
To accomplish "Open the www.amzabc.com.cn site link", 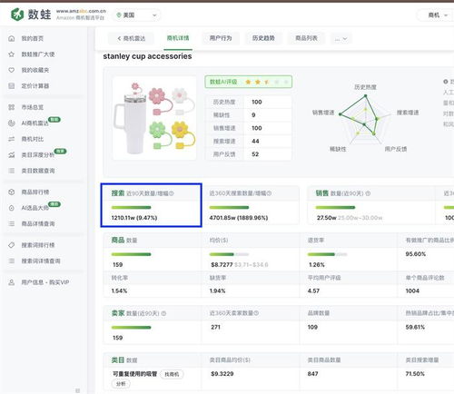I will point(81,11).
